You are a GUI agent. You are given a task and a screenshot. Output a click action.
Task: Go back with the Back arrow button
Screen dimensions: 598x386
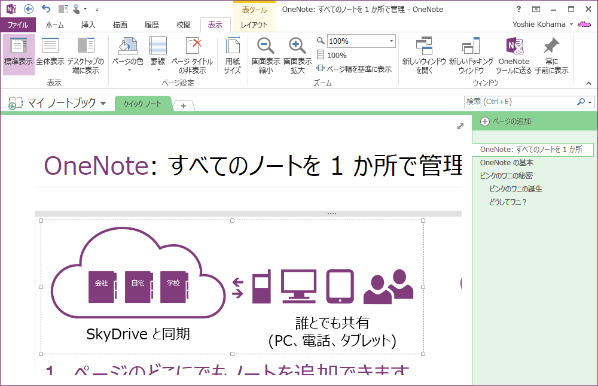[x=29, y=9]
